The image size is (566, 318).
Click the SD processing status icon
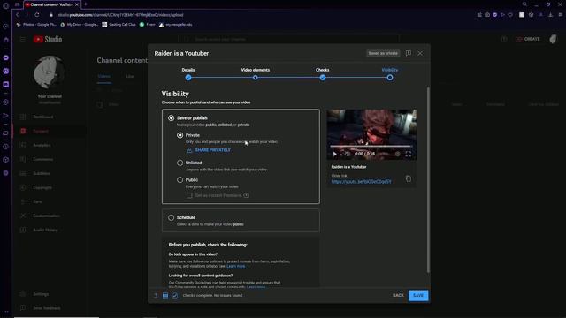(x=165, y=295)
